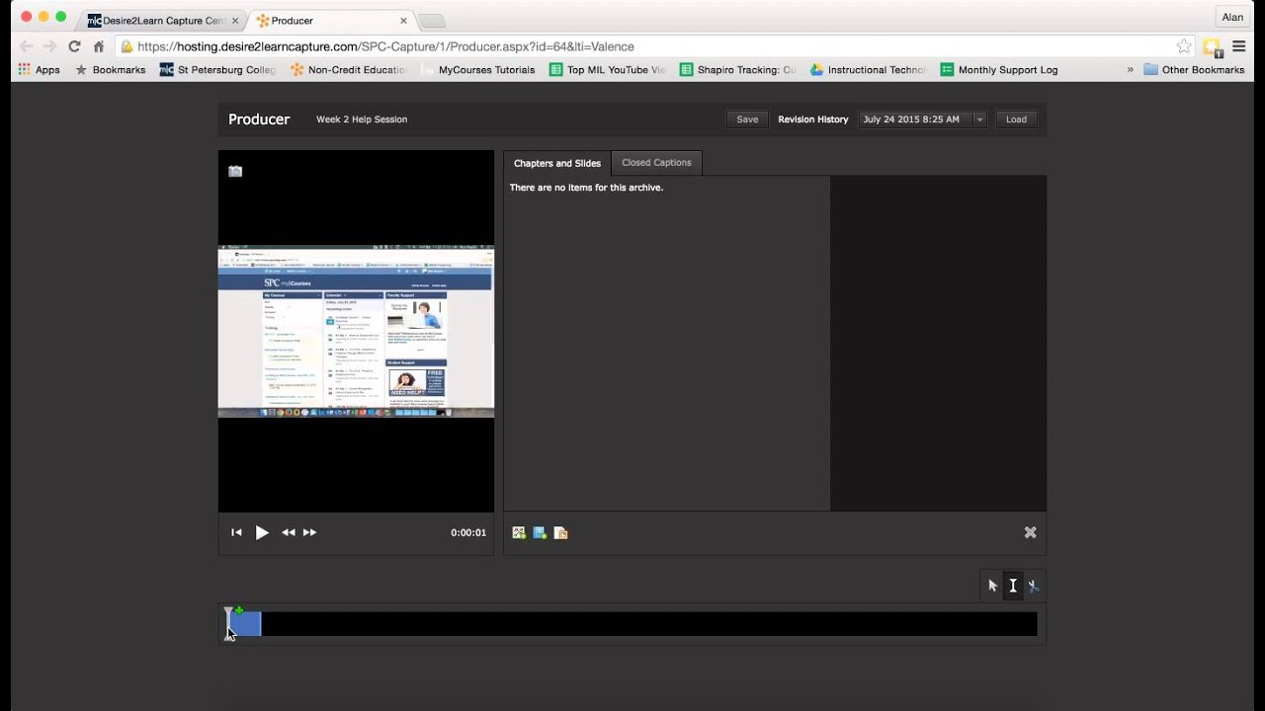Close the Desire2Learn Capture Central tab
Screen dimensions: 1265x711
235,21
